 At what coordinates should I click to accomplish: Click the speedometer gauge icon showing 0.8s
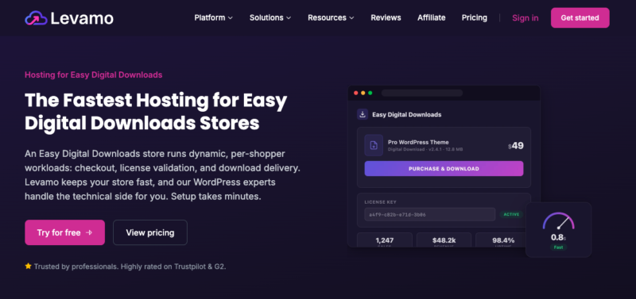(x=558, y=221)
